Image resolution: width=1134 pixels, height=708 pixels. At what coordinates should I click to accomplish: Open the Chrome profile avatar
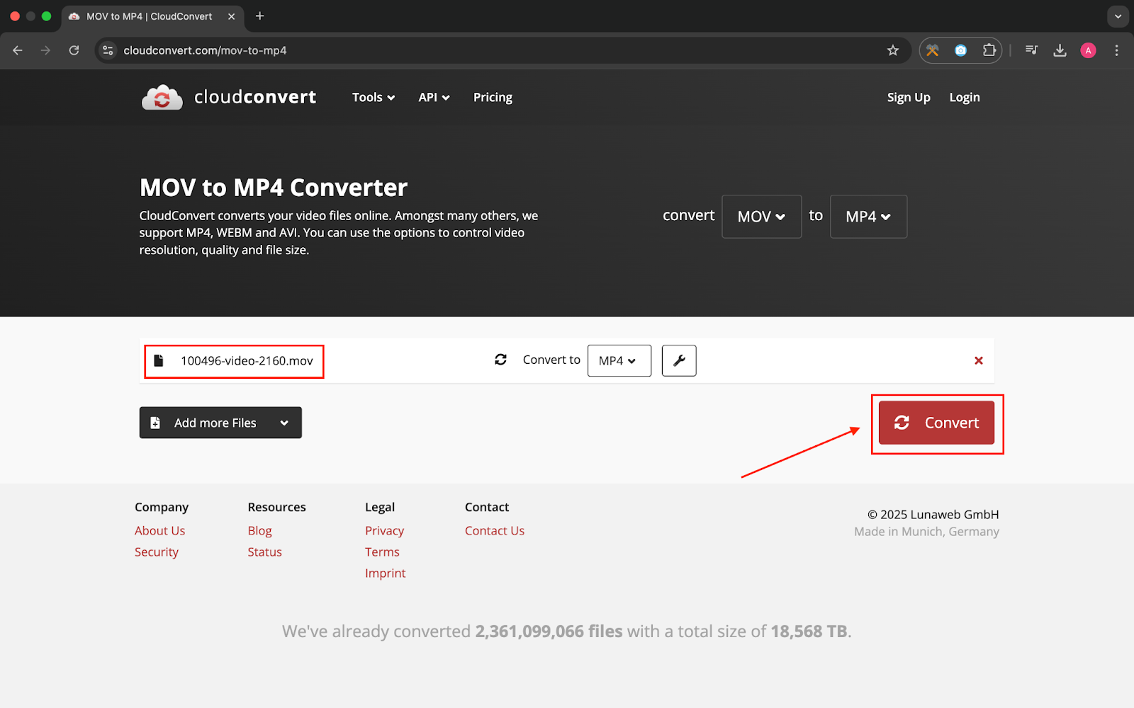(x=1088, y=50)
